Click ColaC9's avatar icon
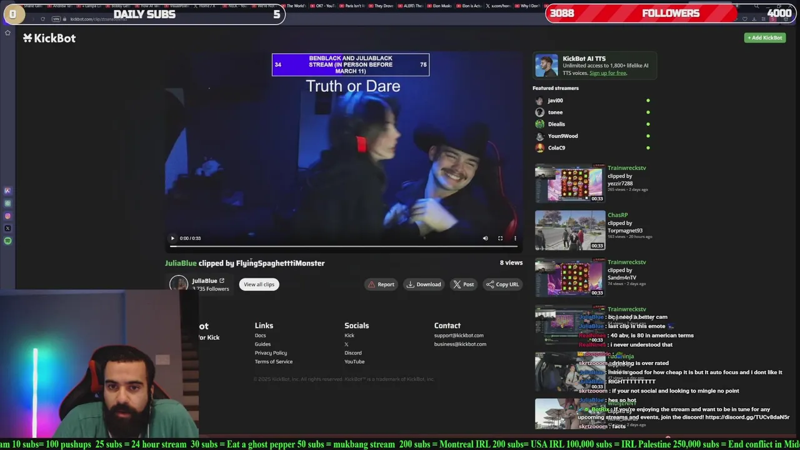800x450 pixels. pyautogui.click(x=540, y=148)
